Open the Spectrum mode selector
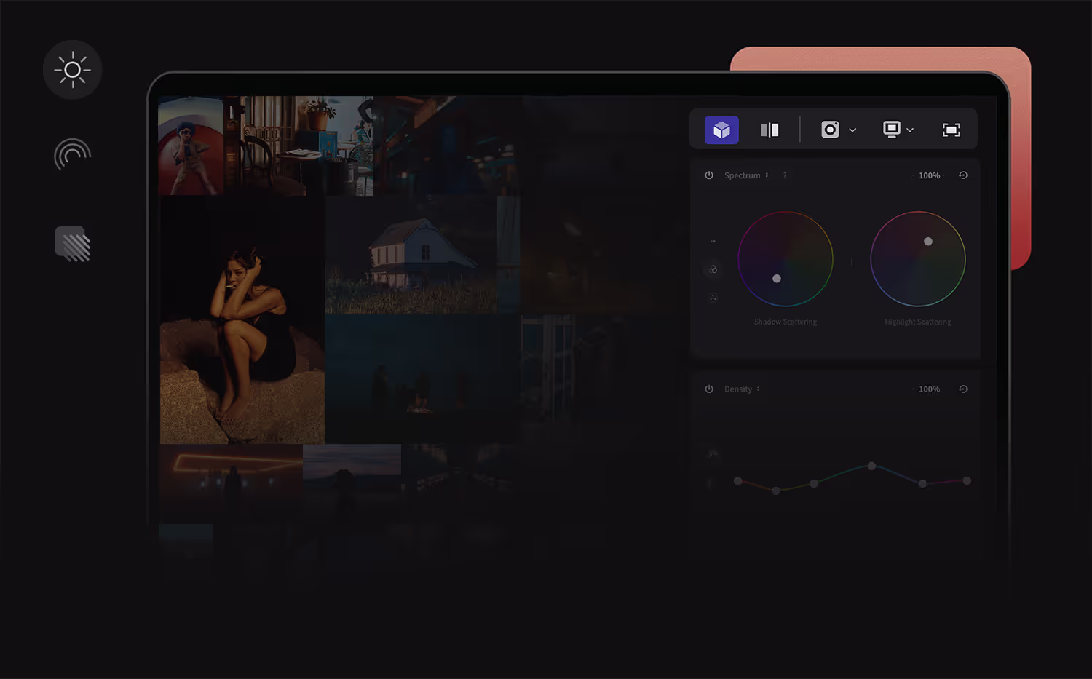Image resolution: width=1092 pixels, height=679 pixels. 746,175
